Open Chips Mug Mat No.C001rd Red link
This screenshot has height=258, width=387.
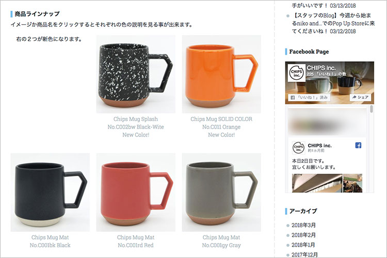coord(136,241)
